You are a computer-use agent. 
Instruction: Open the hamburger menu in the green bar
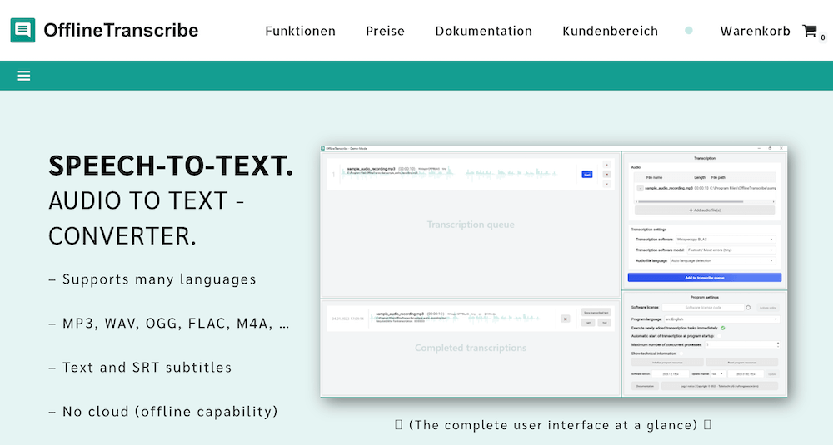pyautogui.click(x=24, y=76)
